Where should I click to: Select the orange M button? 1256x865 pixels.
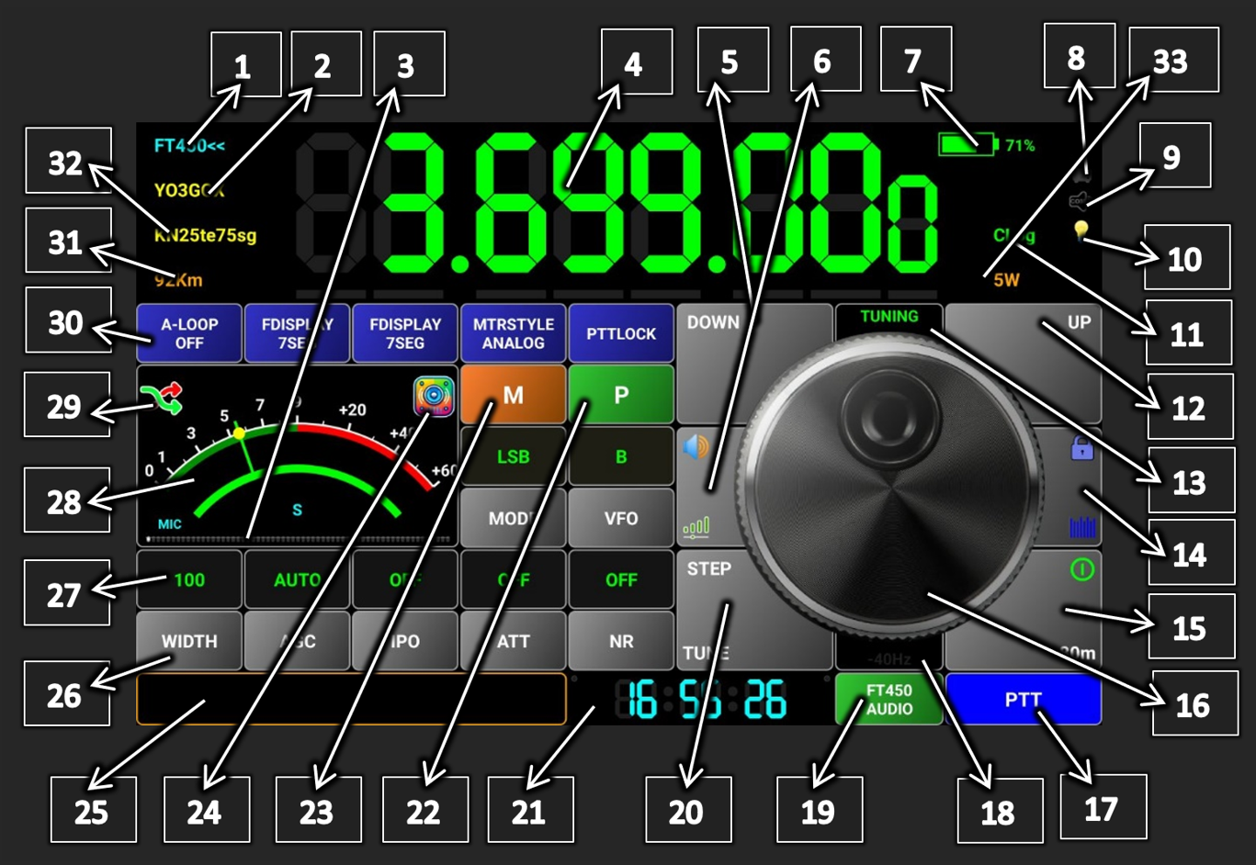pos(514,395)
